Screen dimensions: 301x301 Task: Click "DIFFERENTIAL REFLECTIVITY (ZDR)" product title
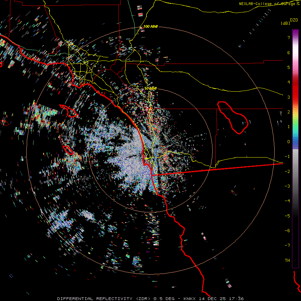(x=104, y=299)
